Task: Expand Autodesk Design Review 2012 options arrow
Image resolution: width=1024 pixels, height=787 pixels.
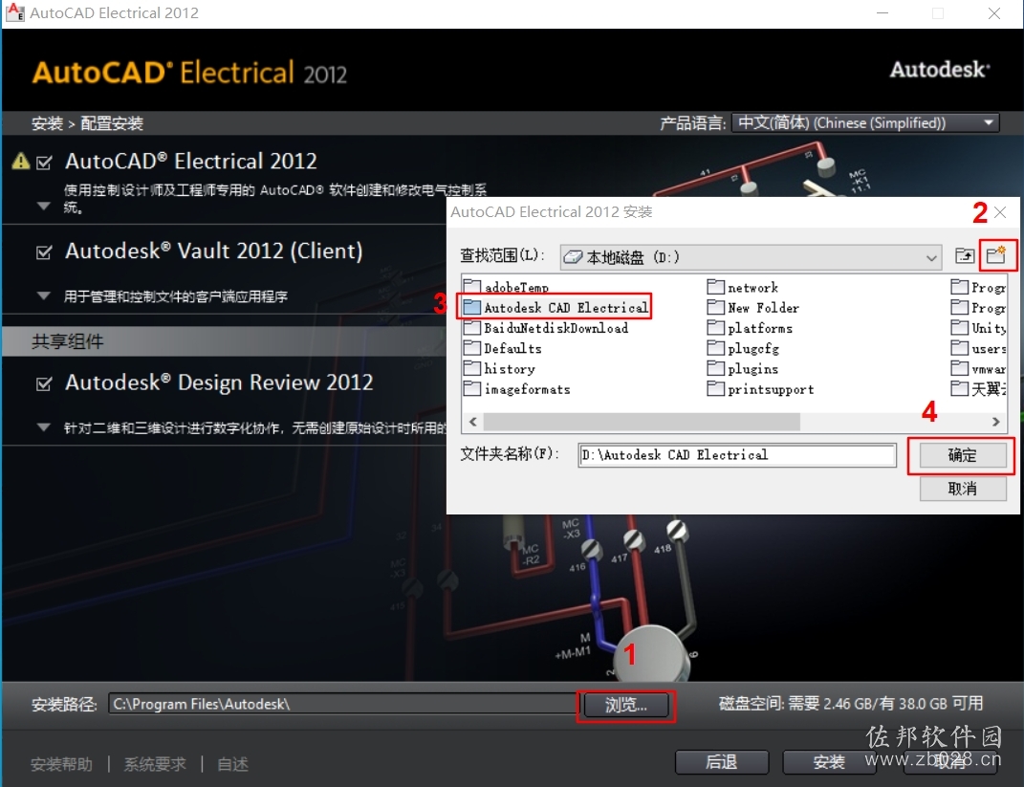Action: pos(44,427)
